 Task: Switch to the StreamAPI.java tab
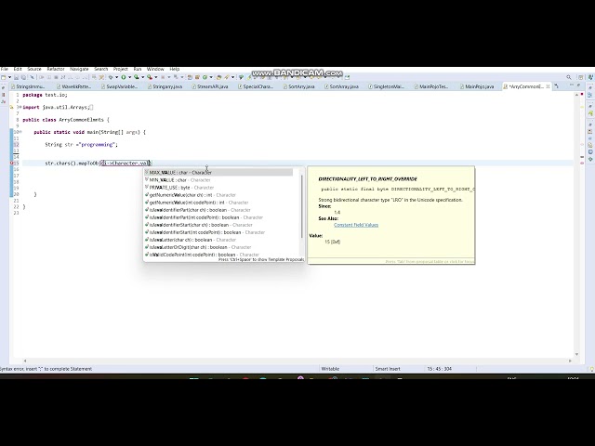tap(210, 86)
